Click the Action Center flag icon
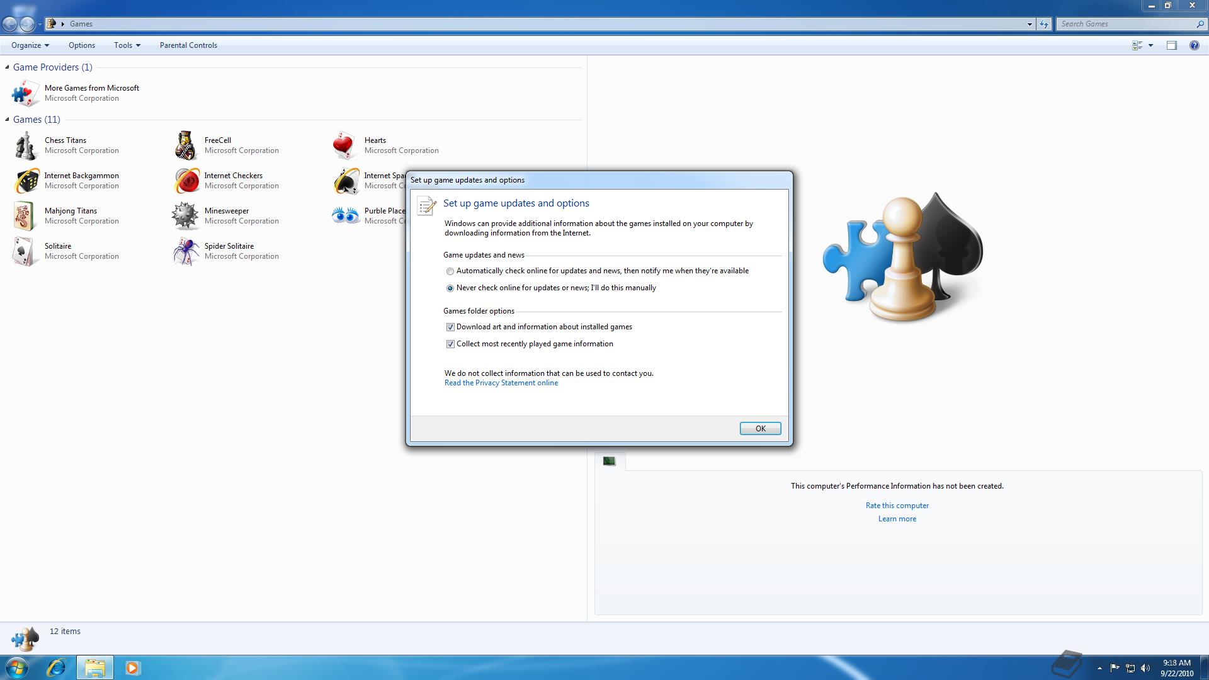This screenshot has width=1209, height=680. [x=1115, y=668]
